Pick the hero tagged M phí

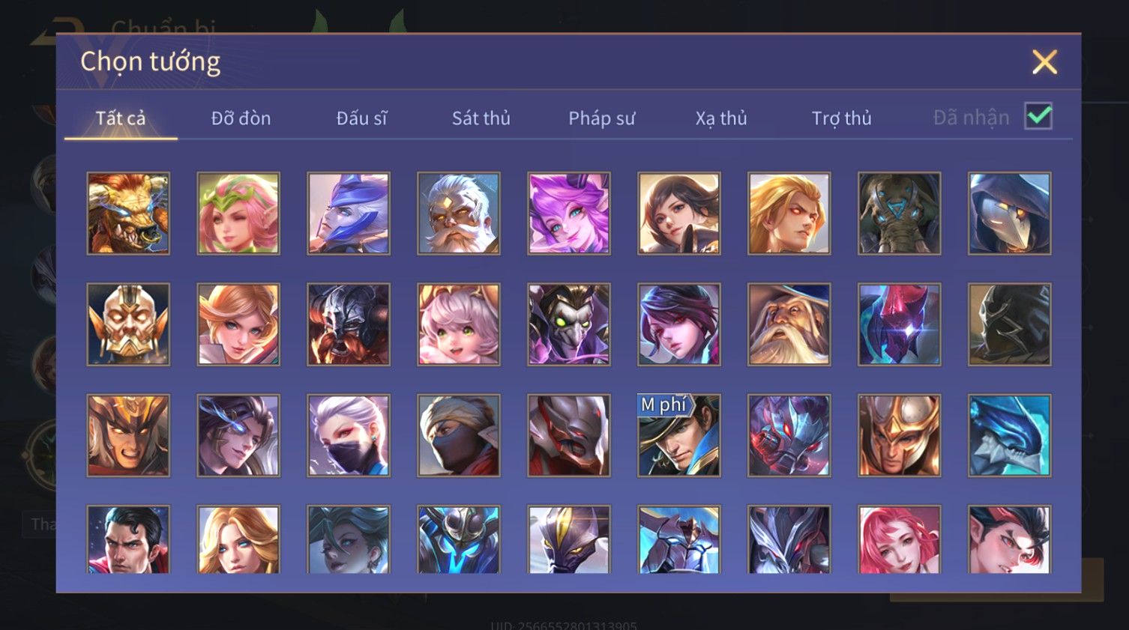coord(679,435)
